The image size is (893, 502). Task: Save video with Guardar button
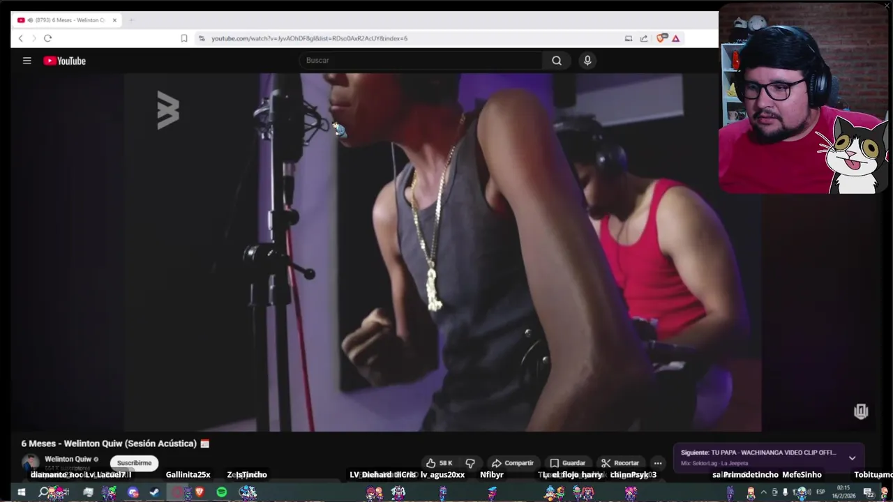click(x=567, y=463)
